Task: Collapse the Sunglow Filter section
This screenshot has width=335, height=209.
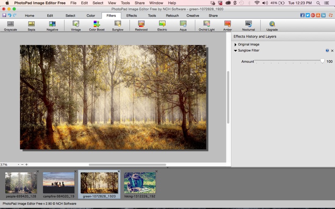Action: pyautogui.click(x=236, y=51)
